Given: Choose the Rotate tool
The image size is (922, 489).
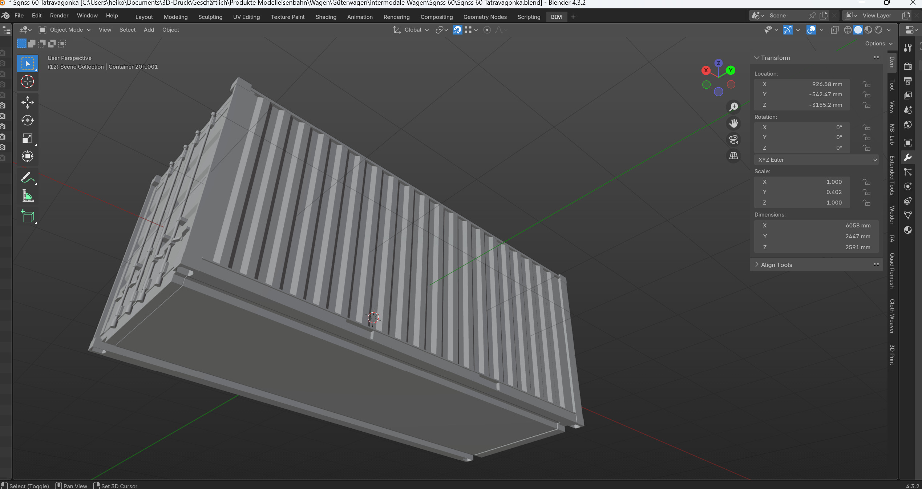Looking at the screenshot, I should 28,120.
